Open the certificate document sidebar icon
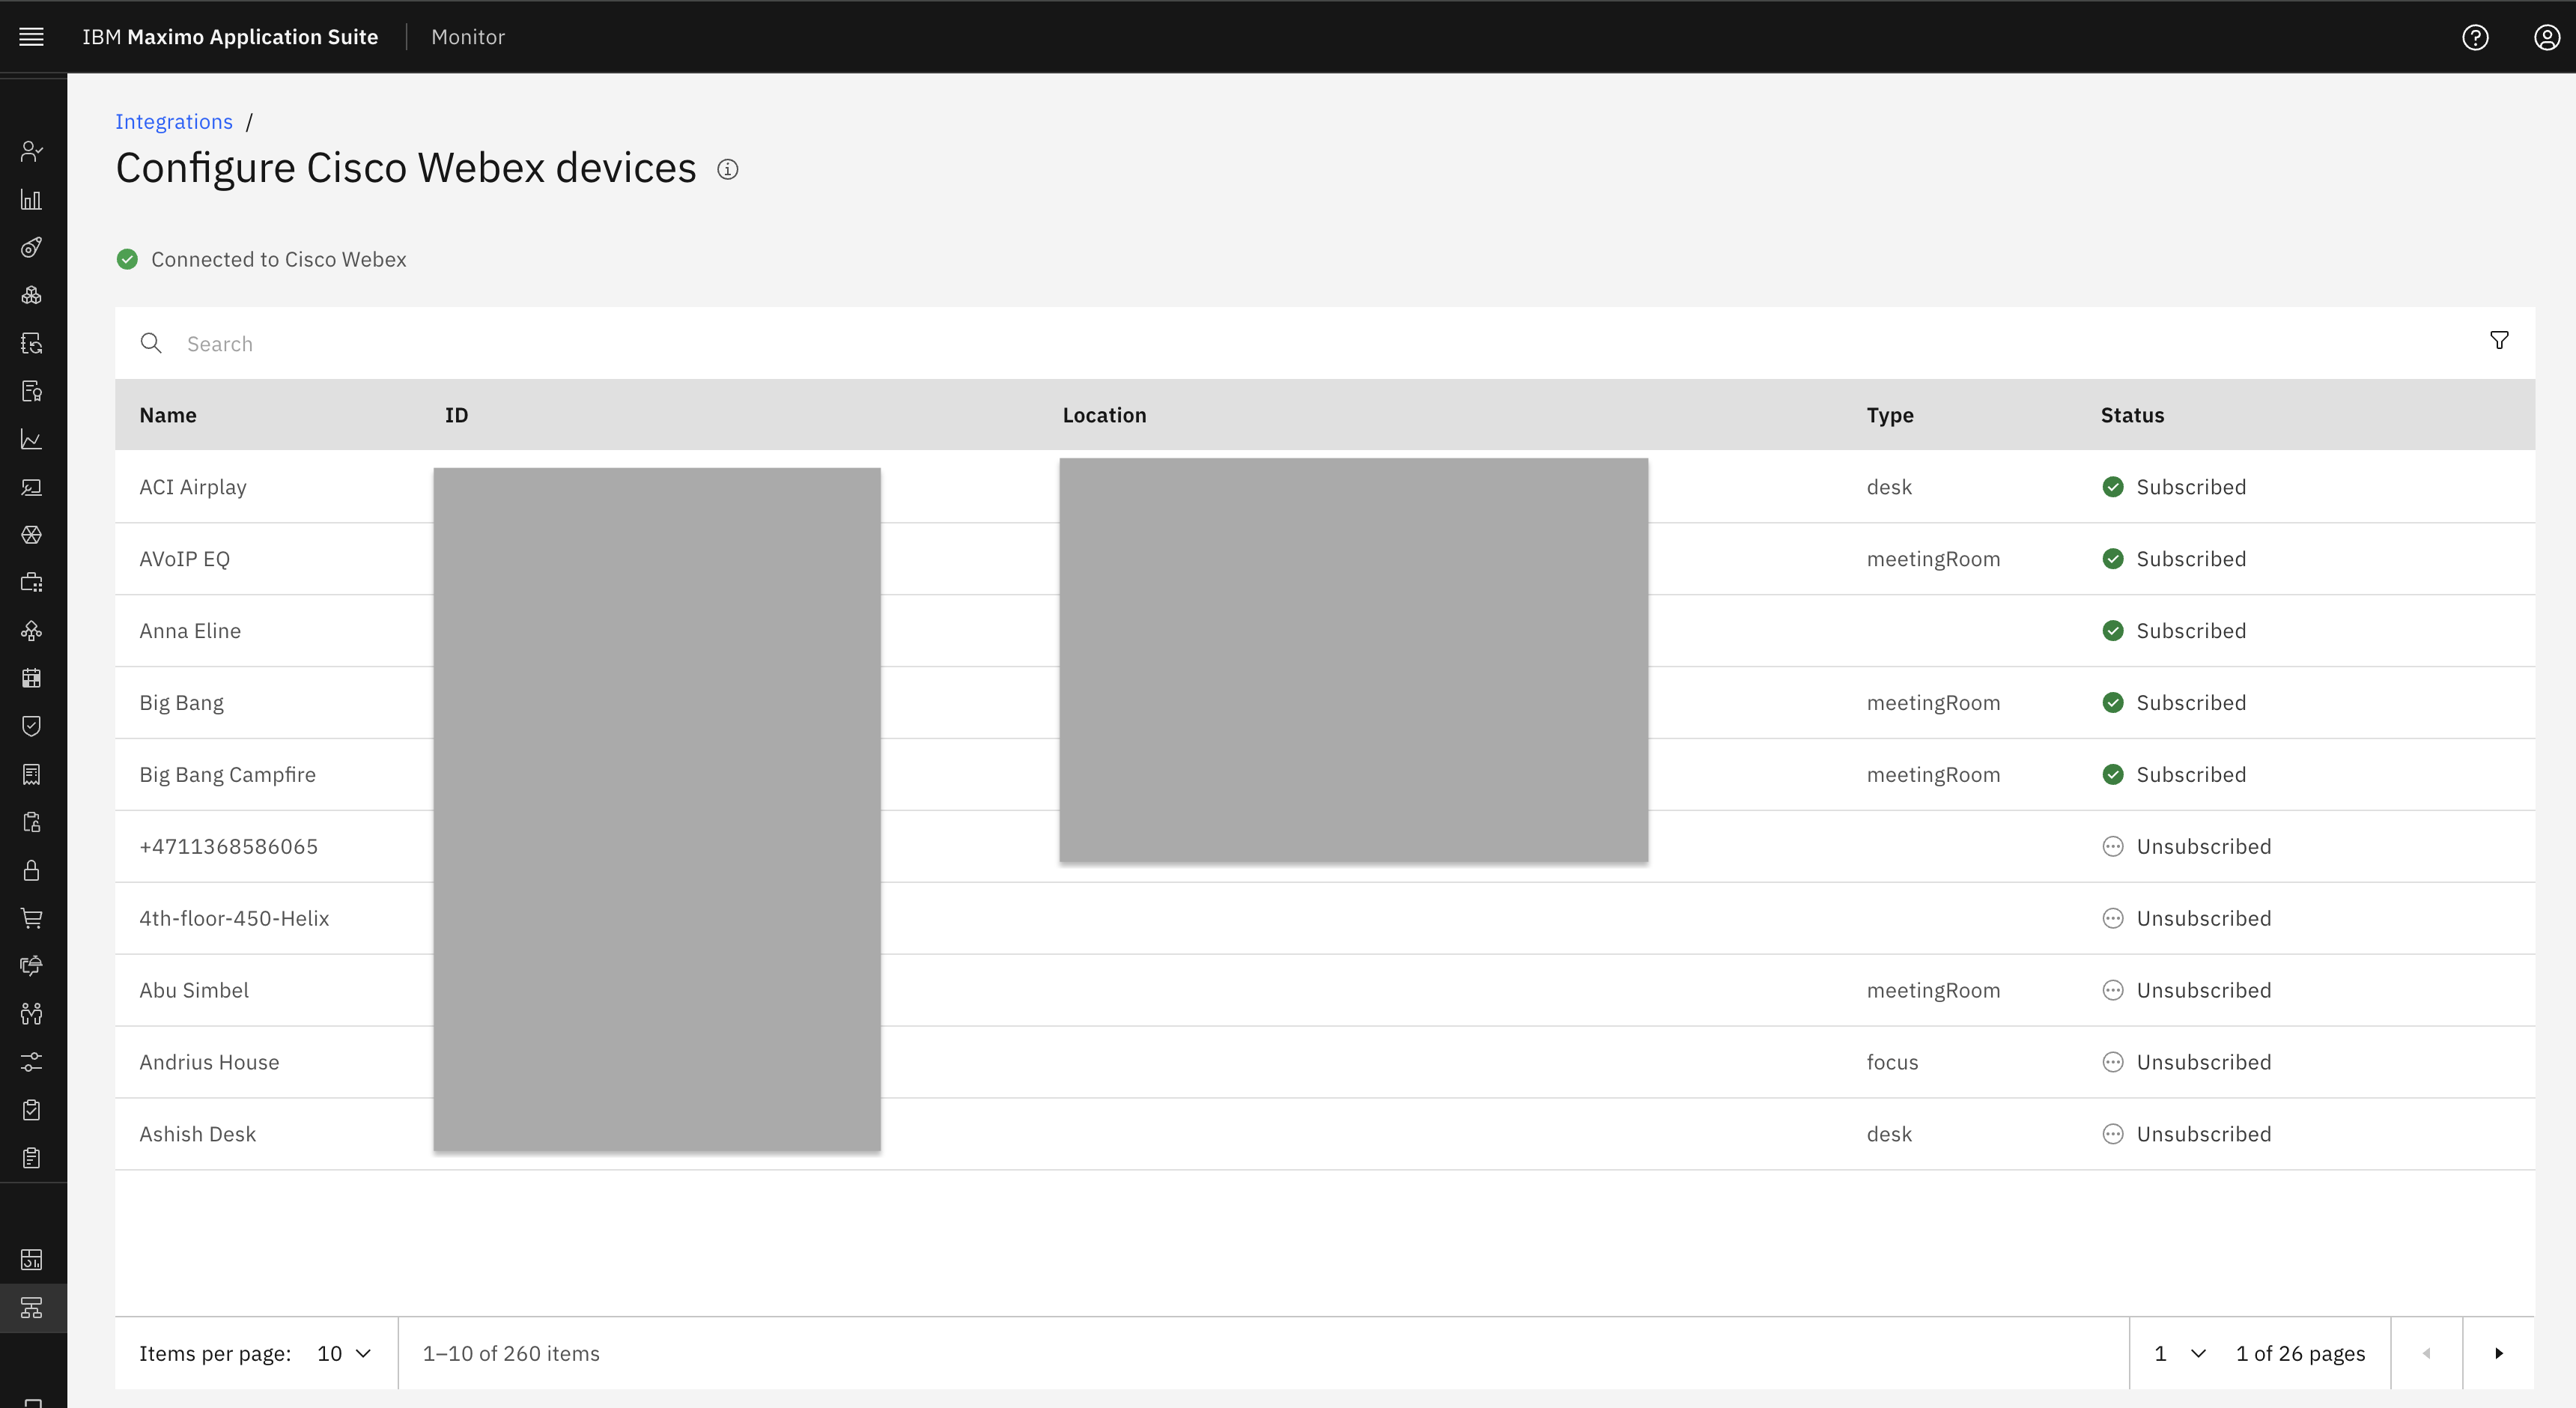 click(32, 391)
